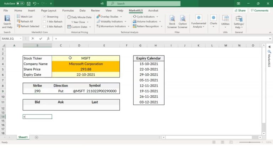Open the Insert Function dialog
This screenshot has height=153, width=273.
(48, 39)
